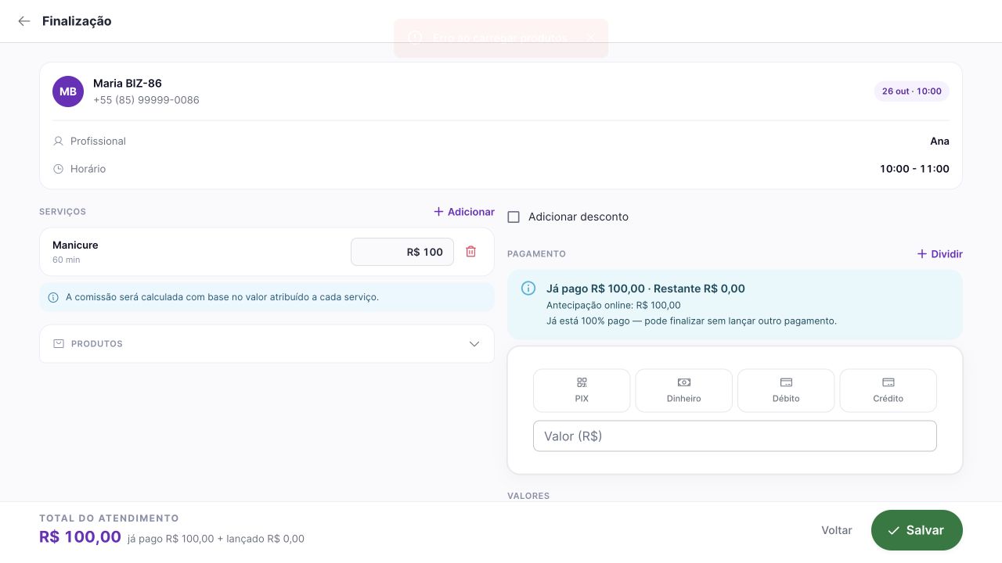
Task: Click the MB avatar of Maria BIZ-86
Action: pyautogui.click(x=68, y=91)
